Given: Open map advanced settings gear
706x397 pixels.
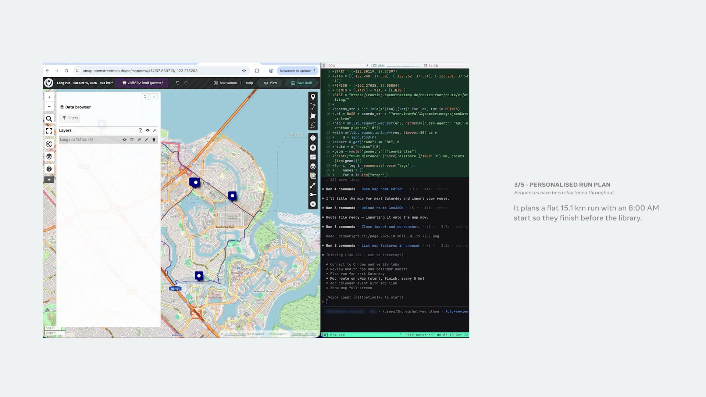Looking at the screenshot, I should [x=313, y=204].
